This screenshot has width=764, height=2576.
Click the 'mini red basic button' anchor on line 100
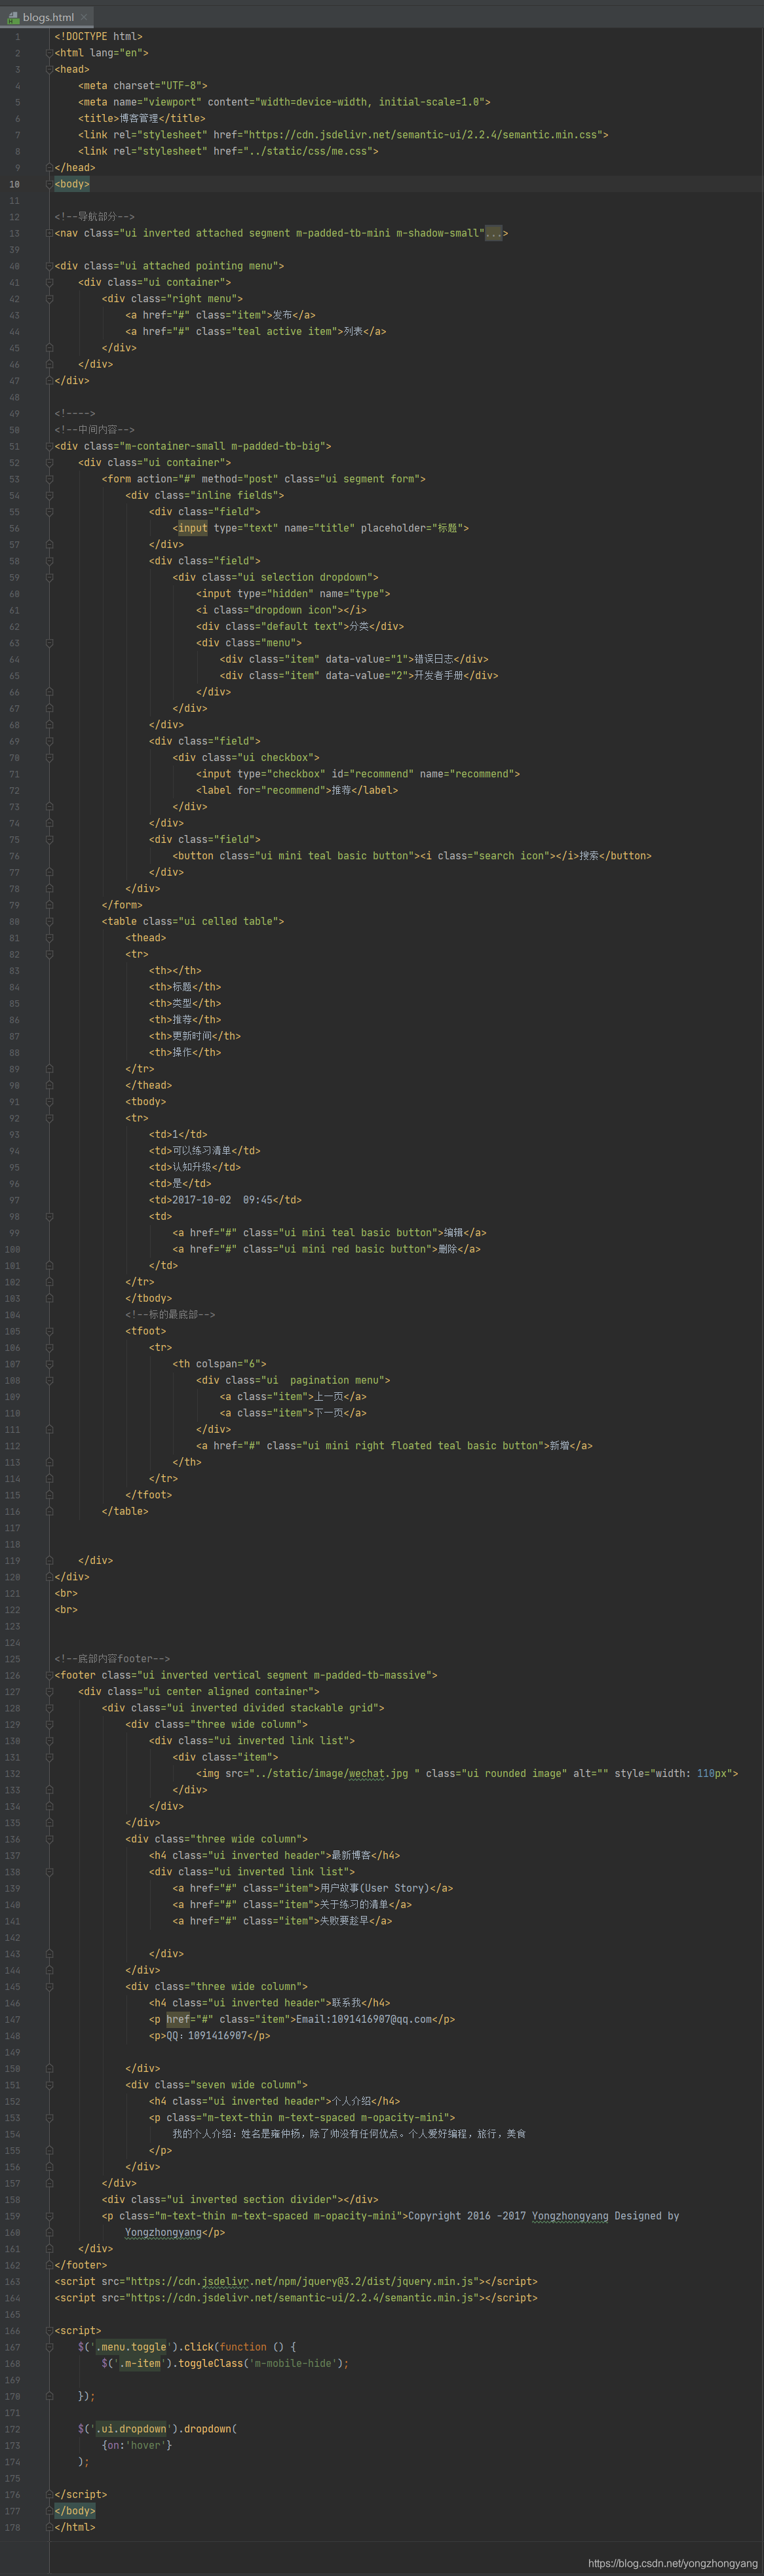[326, 1249]
